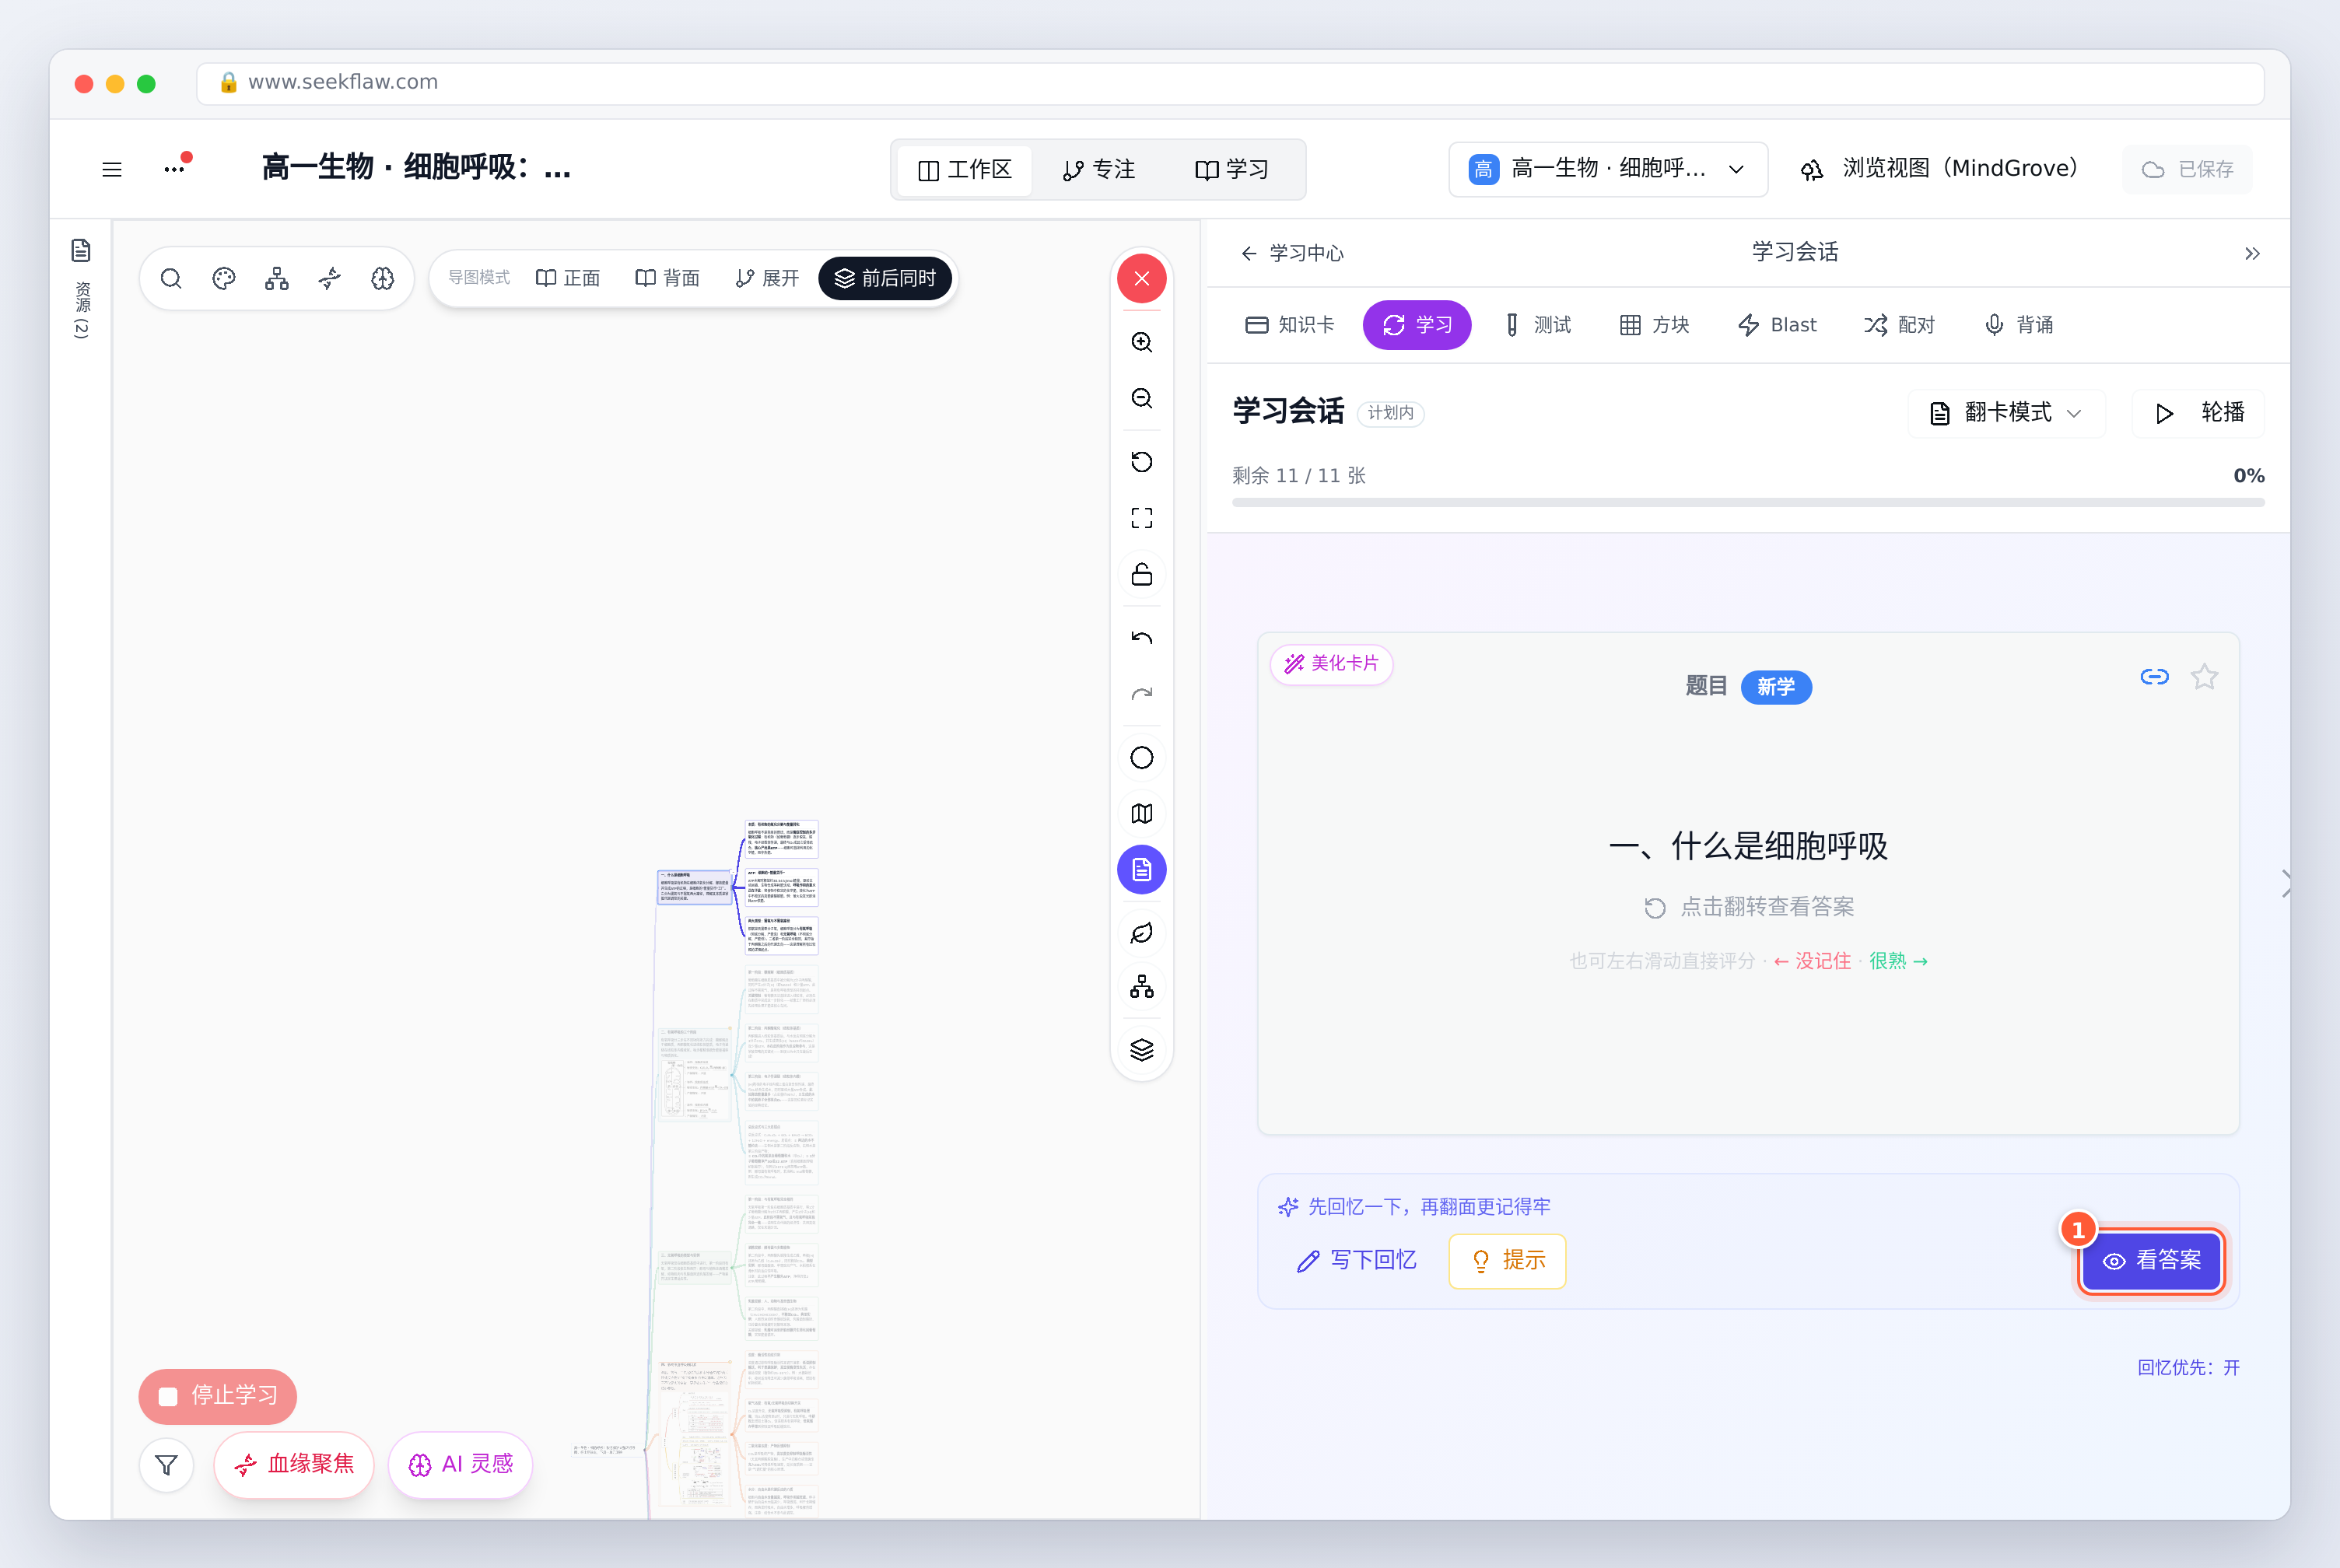Click the document title 高一生物 · 细胞呼吸
Screen dimensions: 2340x1568
click(416, 168)
